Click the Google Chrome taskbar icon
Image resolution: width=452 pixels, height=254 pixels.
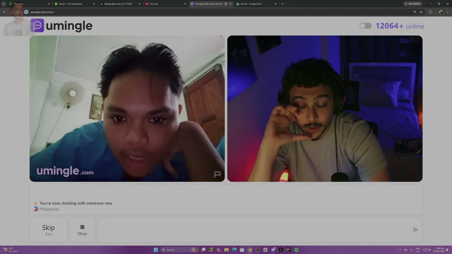pyautogui.click(x=250, y=250)
